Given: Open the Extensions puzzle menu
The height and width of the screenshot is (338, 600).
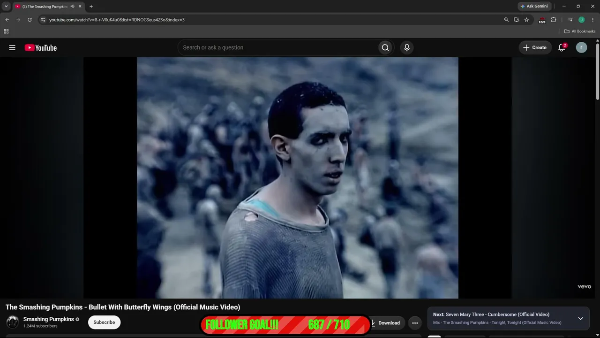Looking at the screenshot, I should click(x=554, y=20).
